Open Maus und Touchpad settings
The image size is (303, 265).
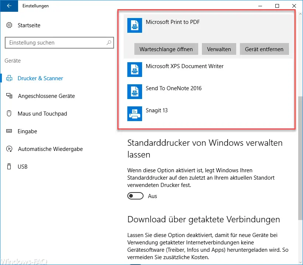coord(42,114)
